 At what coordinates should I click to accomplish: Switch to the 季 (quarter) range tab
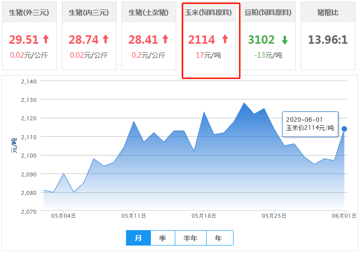pyautogui.click(x=163, y=238)
